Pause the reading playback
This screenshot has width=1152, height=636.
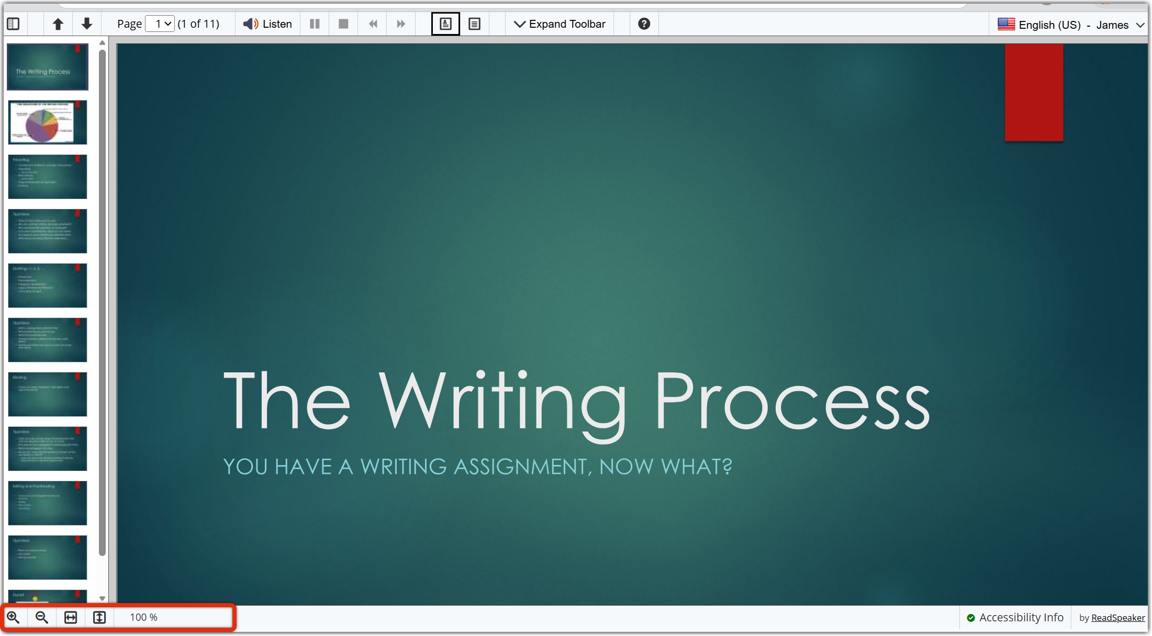coord(315,24)
